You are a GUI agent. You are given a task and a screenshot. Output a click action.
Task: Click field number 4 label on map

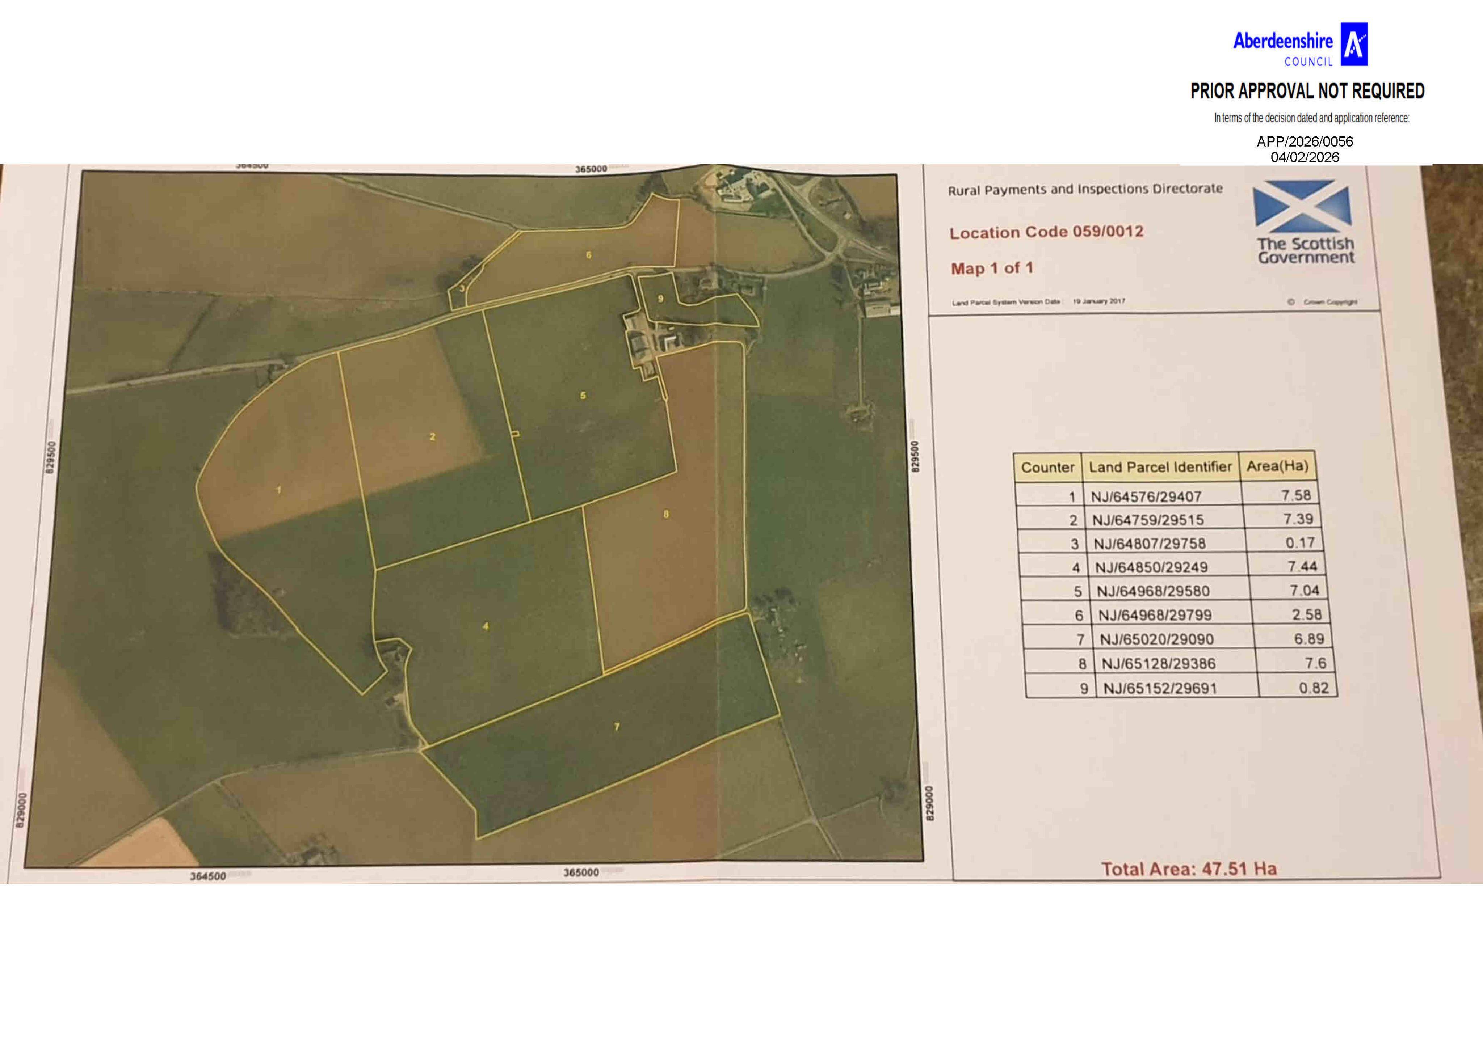pos(486,626)
